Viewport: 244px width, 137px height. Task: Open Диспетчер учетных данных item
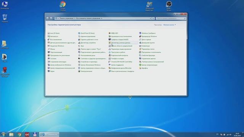(x=119, y=43)
